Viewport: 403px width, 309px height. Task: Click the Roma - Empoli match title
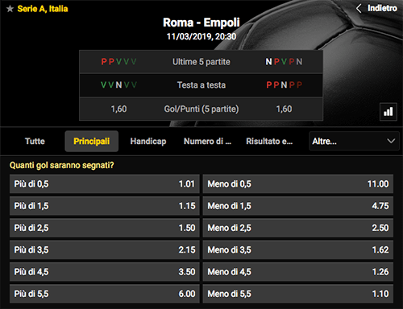[x=201, y=23]
